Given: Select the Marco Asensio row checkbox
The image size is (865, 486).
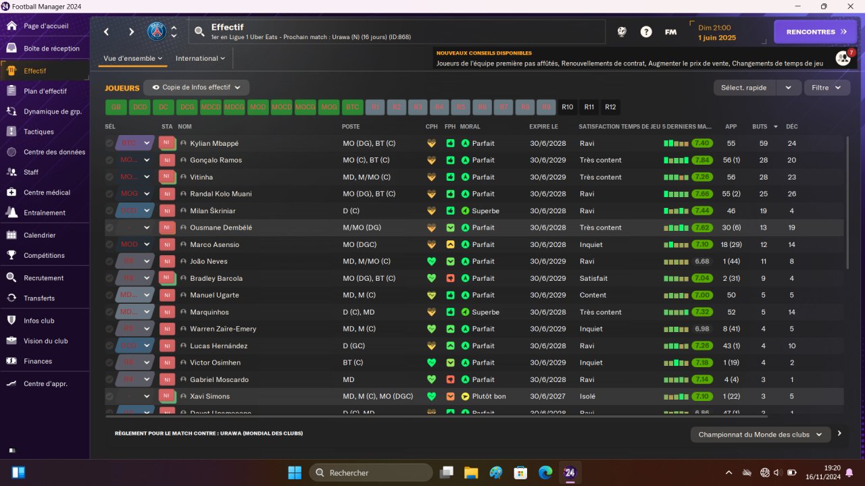Looking at the screenshot, I should click(x=109, y=244).
